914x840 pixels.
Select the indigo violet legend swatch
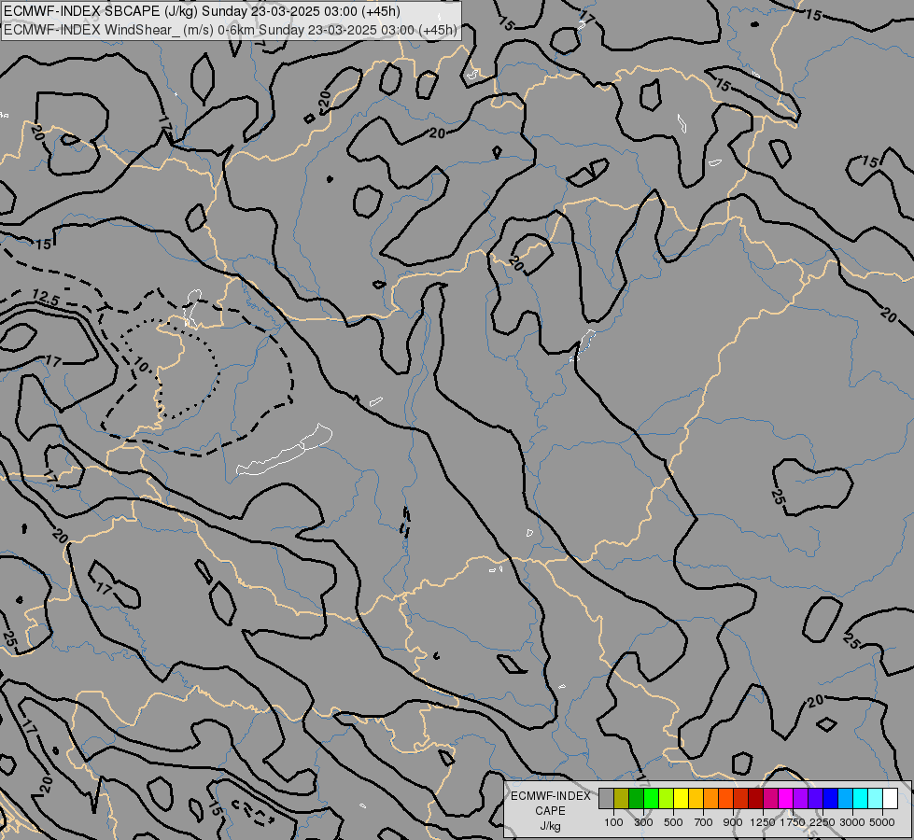tap(815, 798)
